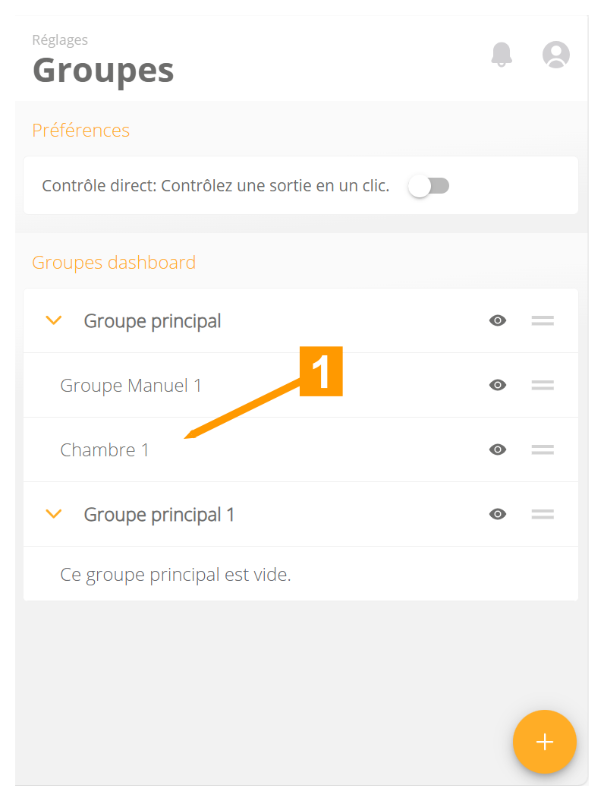This screenshot has width=604, height=801.
Task: Click the drag handle for Chambre 1
Action: click(543, 449)
